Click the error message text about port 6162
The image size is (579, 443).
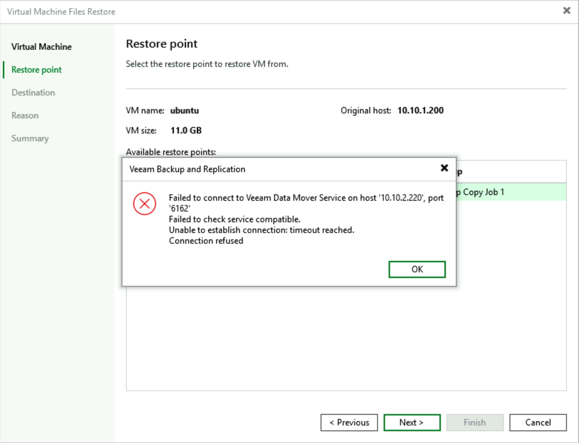306,203
